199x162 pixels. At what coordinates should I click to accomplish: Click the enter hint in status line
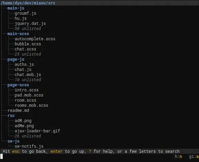[x=56, y=151]
